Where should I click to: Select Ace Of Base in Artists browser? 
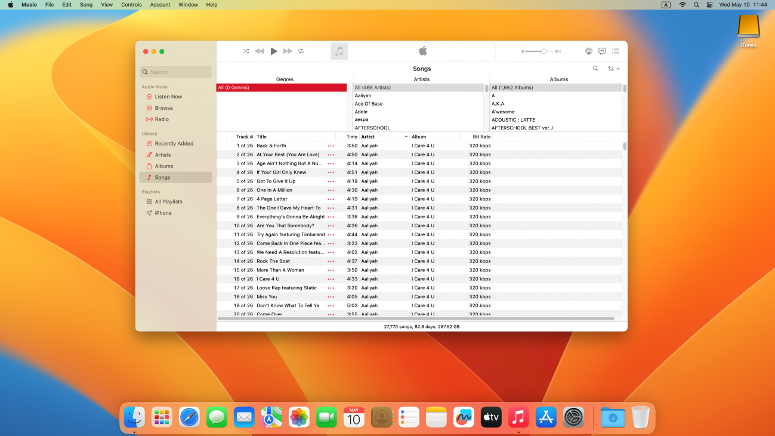[x=419, y=104]
